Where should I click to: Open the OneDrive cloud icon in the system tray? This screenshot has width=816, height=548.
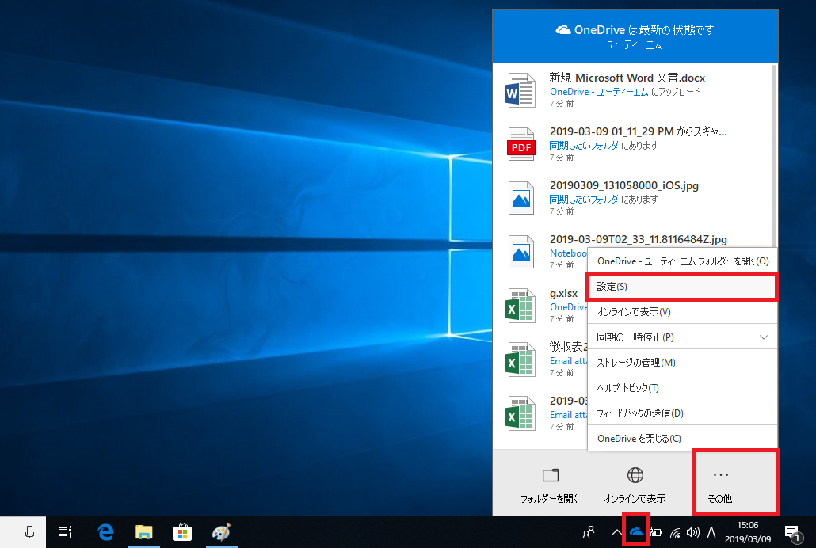[x=635, y=532]
